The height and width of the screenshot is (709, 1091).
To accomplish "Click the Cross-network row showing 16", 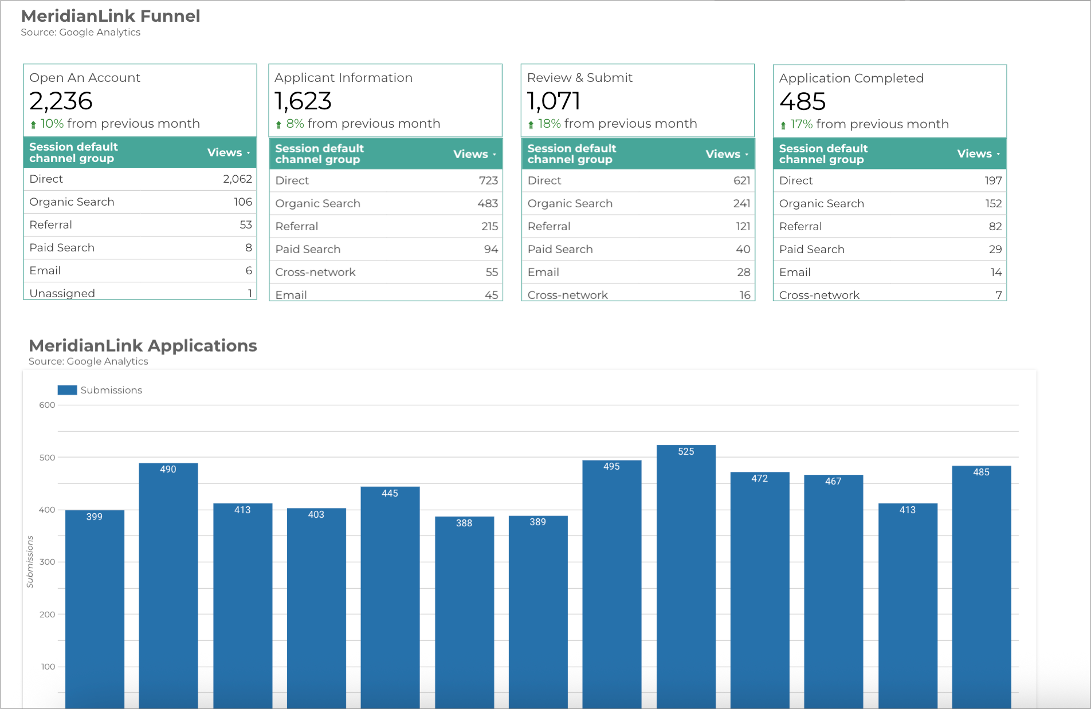I will point(638,292).
